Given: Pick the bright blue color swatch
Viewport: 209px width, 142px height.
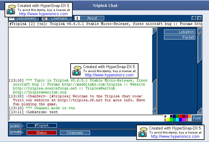Looking at the screenshot, I should (x=180, y=119).
